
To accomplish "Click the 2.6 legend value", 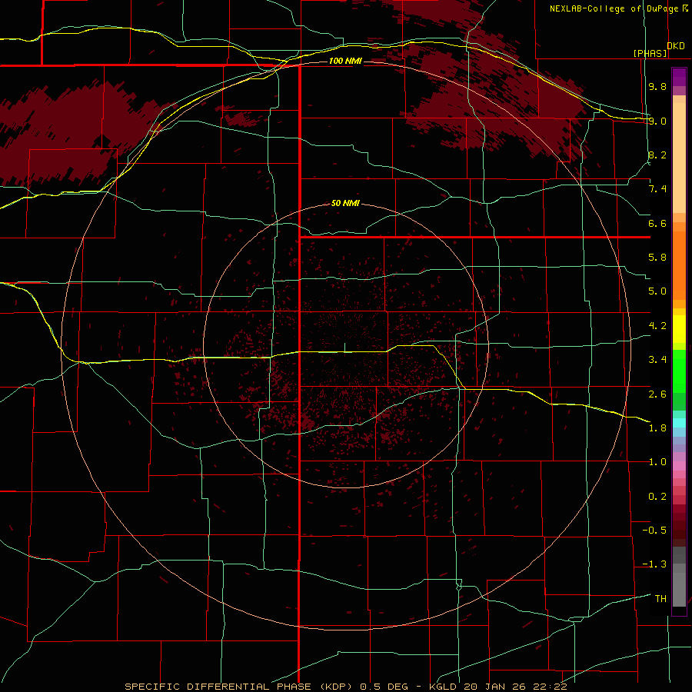I will (657, 394).
